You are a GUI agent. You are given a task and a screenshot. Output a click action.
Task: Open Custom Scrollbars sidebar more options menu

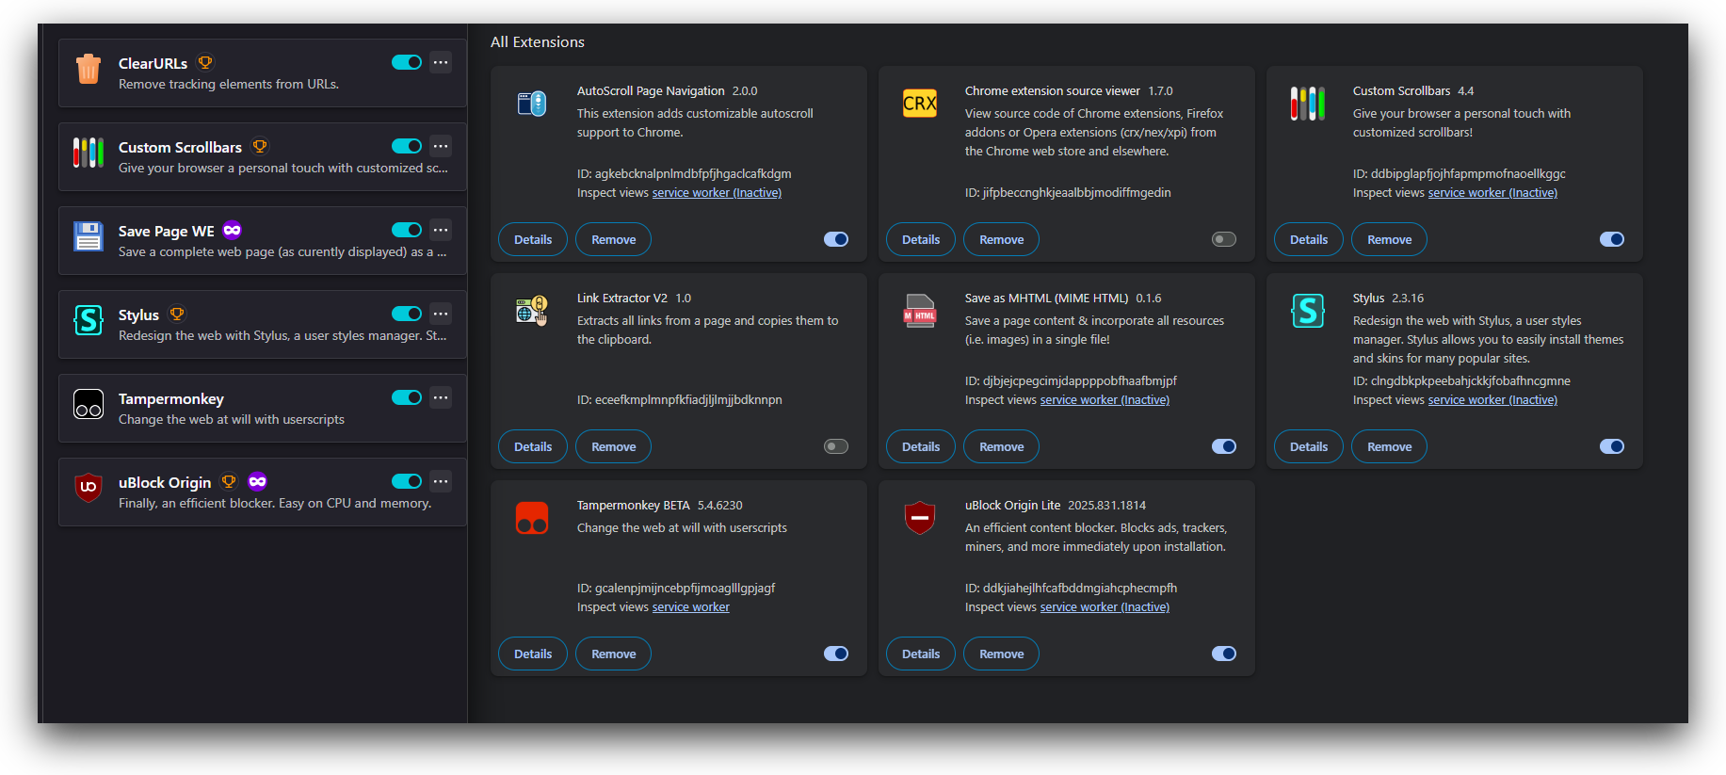(441, 146)
